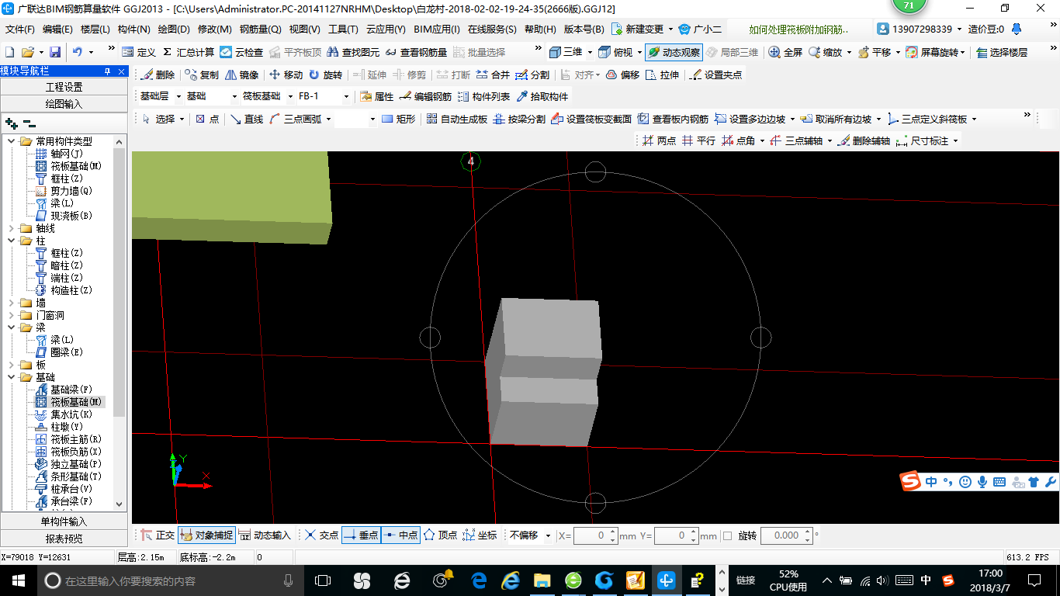Click the Windows taskbar search box
This screenshot has width=1060, height=596.
[x=169, y=580]
